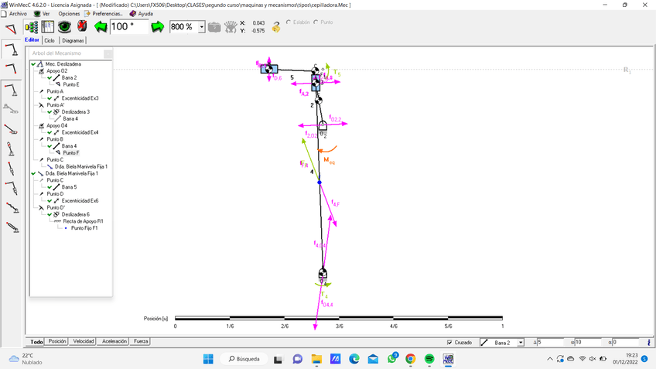Screen dimensions: 656x369
Task: Click the Velocidad button at the bottom
Action: (83, 341)
